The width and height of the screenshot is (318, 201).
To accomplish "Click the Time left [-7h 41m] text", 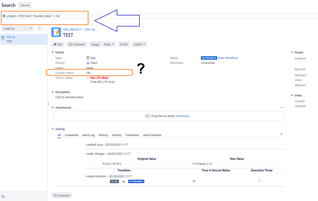I will click(102, 82).
